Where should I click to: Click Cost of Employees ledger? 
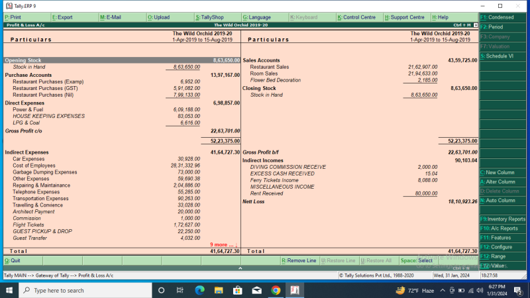(x=34, y=166)
